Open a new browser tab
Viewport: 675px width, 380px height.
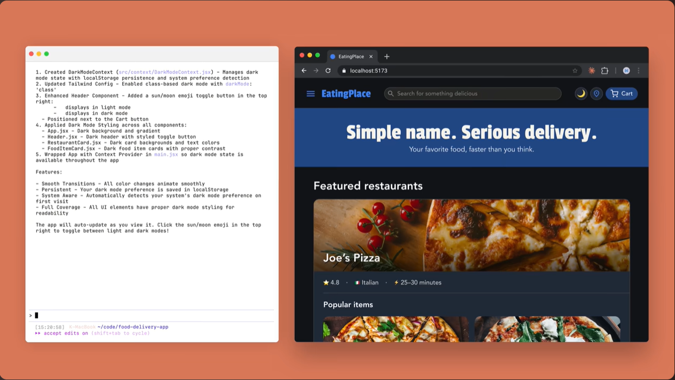point(387,56)
